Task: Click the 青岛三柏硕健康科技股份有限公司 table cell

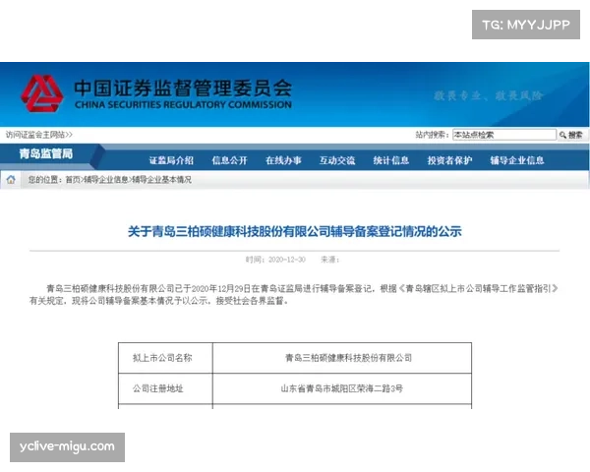Action: [x=342, y=358]
